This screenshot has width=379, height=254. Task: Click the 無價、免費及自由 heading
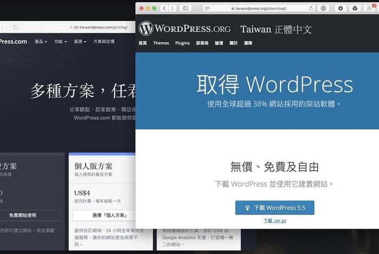click(275, 167)
